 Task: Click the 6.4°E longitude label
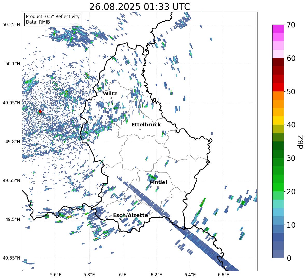point(190,275)
